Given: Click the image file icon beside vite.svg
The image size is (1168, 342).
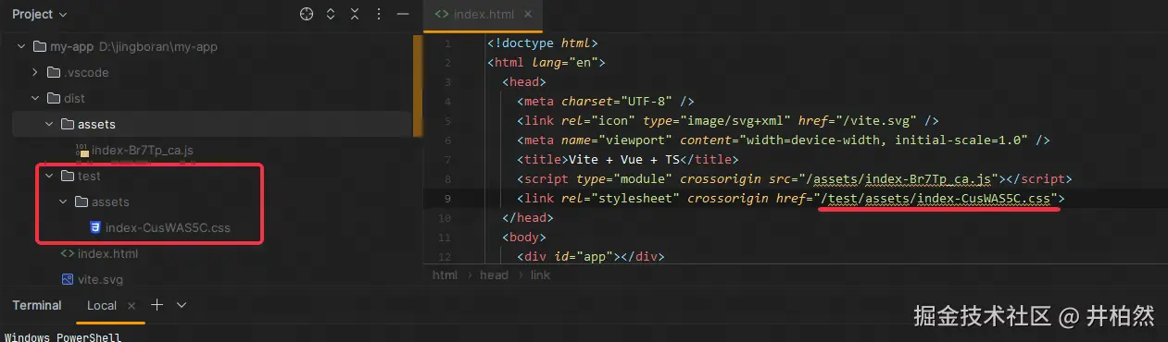Looking at the screenshot, I should pyautogui.click(x=68, y=279).
